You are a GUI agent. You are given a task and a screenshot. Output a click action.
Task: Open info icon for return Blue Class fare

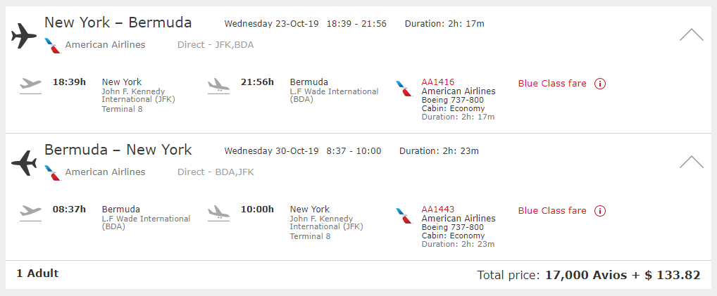(600, 211)
